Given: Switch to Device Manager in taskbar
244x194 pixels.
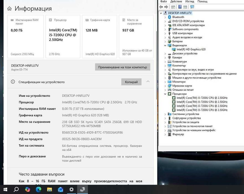Looking at the screenshot, I should [83, 189].
